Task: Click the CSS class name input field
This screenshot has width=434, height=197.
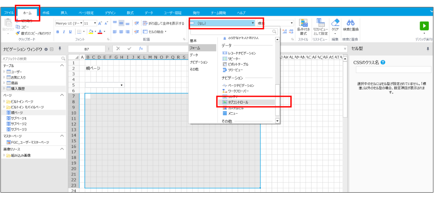Action: [x=393, y=70]
